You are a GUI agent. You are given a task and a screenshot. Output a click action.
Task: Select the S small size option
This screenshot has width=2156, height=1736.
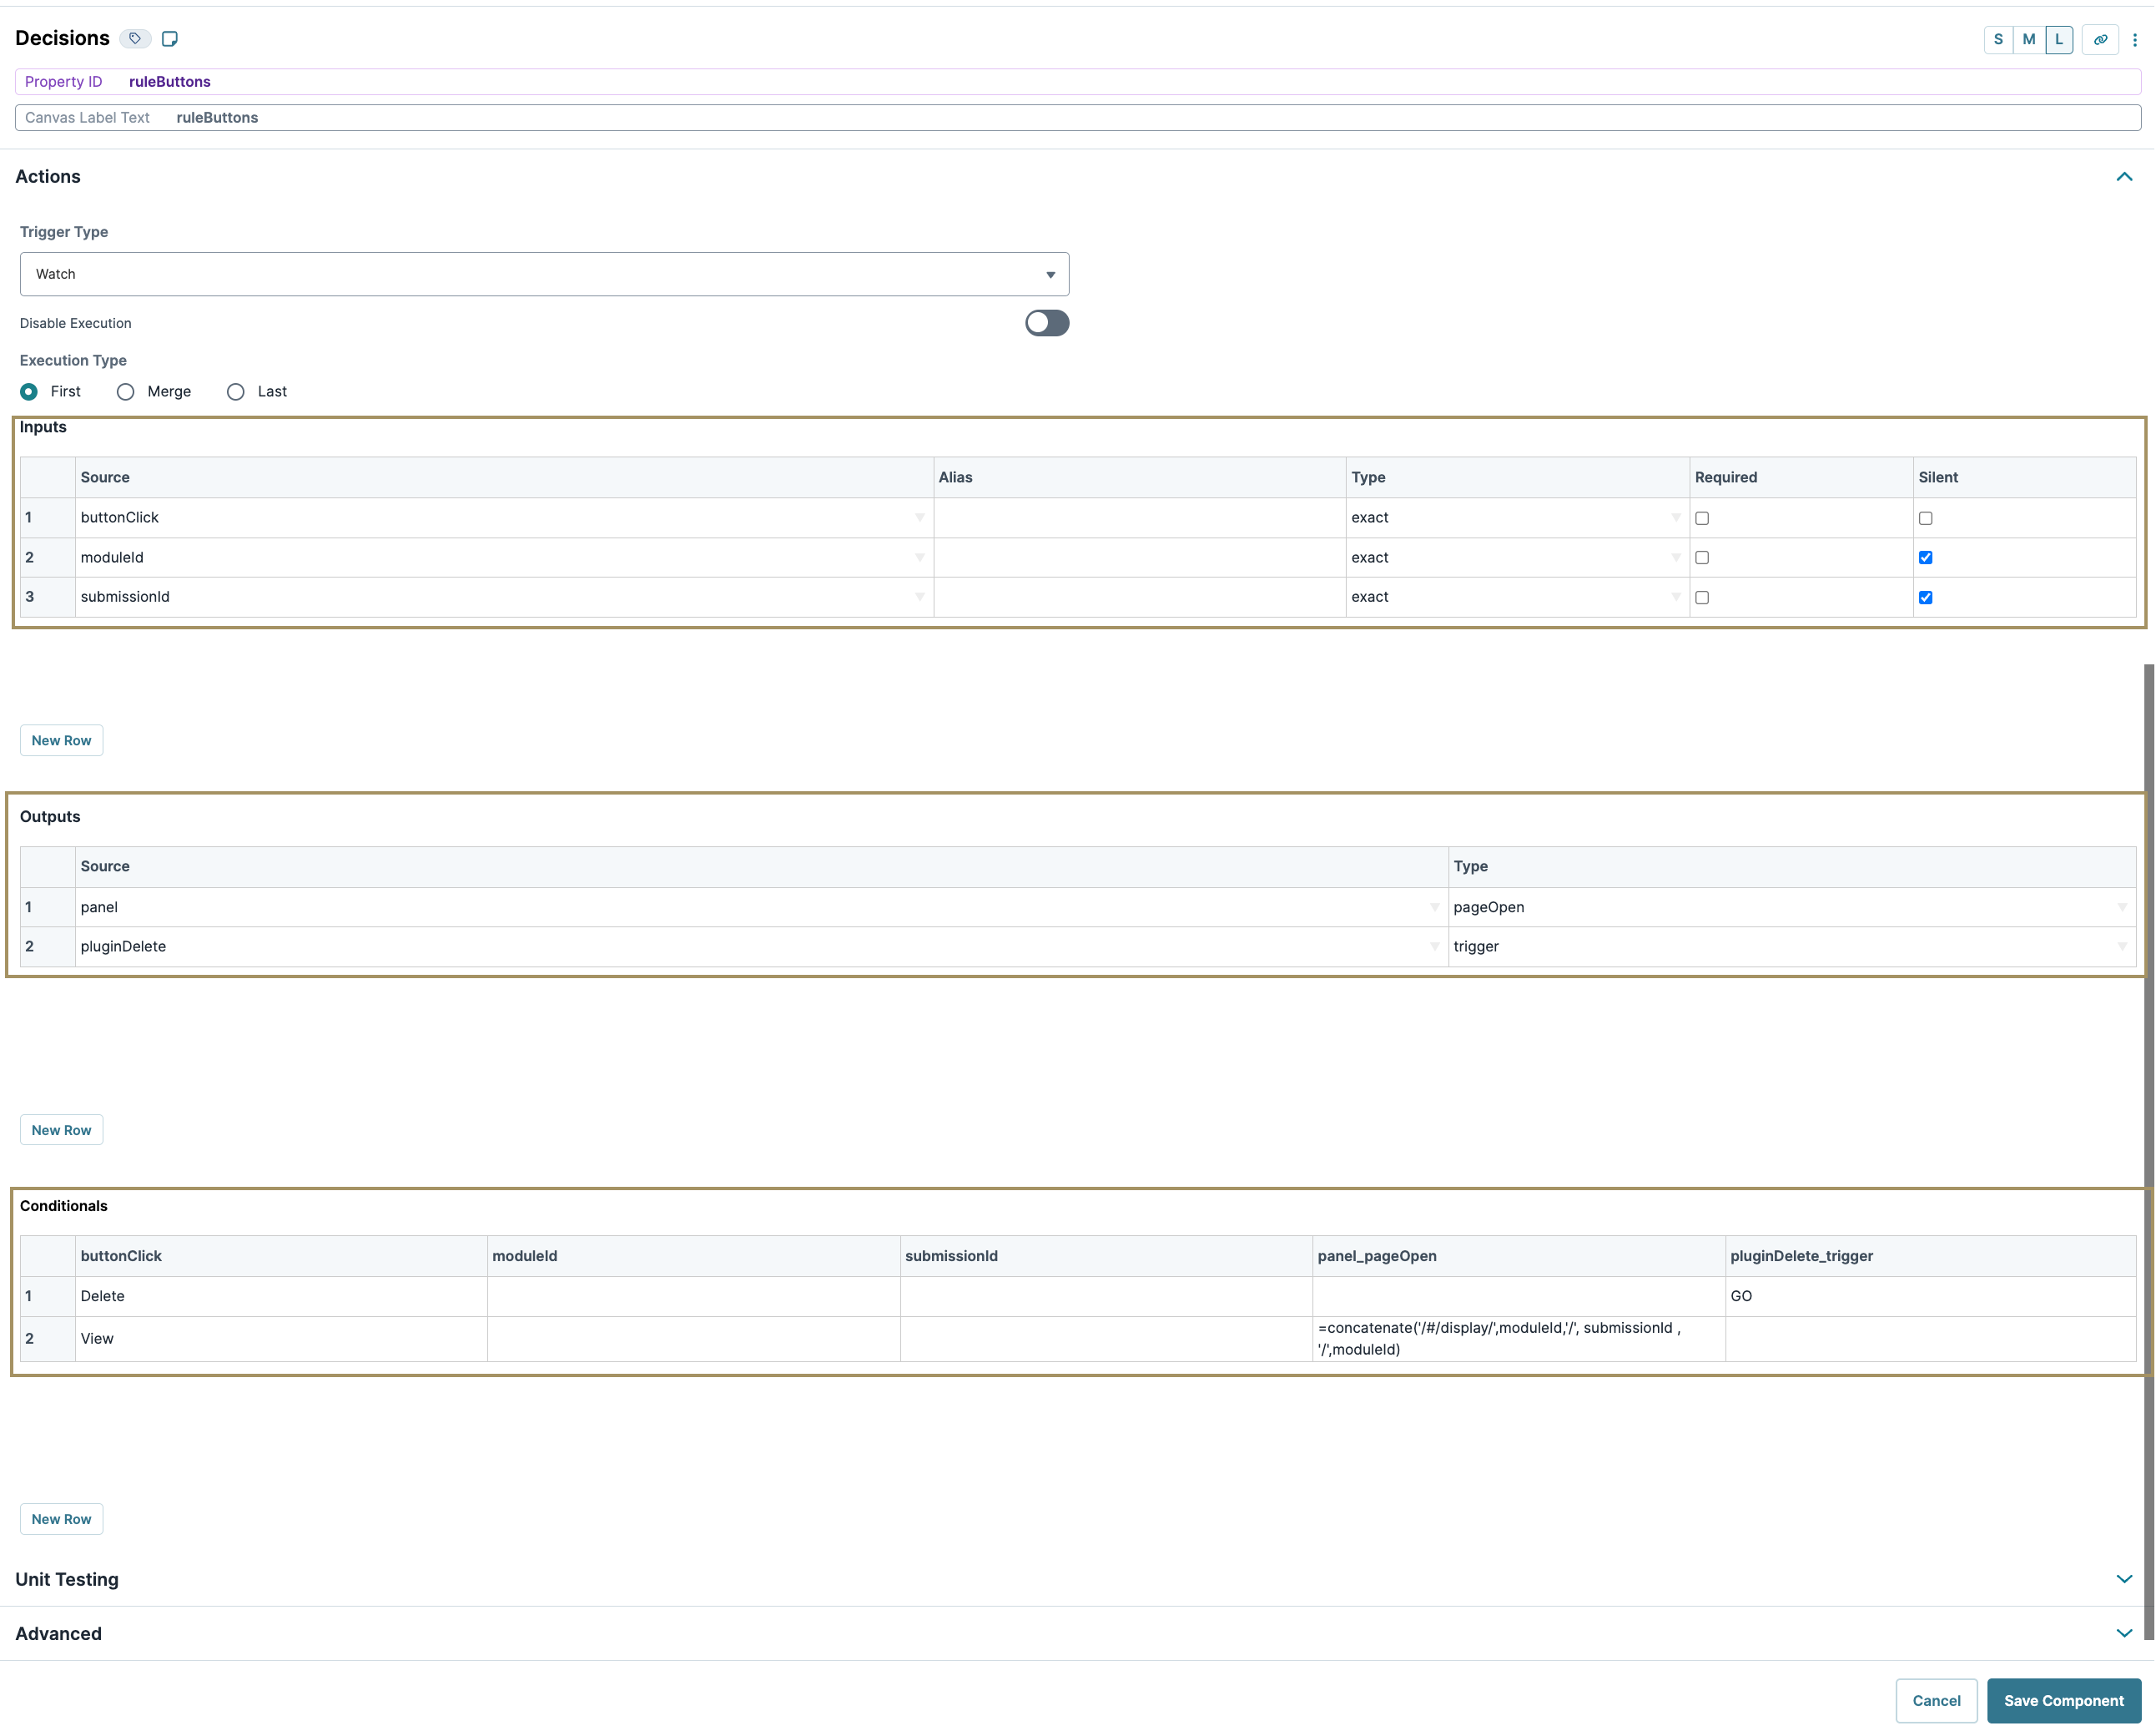tap(1997, 40)
